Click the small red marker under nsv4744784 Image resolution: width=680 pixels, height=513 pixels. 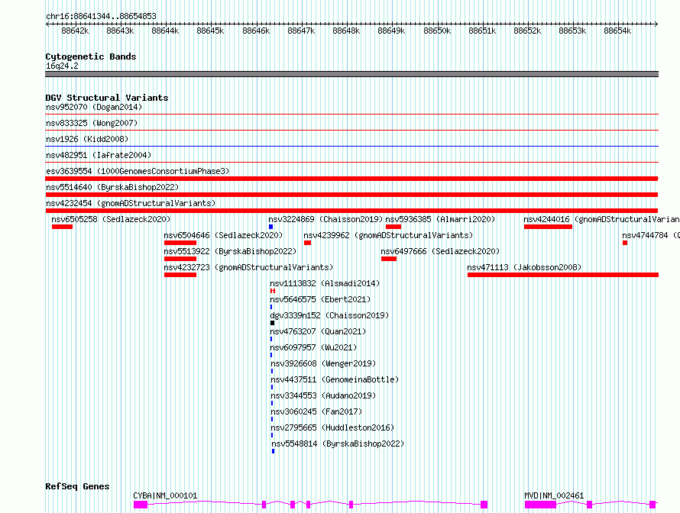(x=625, y=243)
